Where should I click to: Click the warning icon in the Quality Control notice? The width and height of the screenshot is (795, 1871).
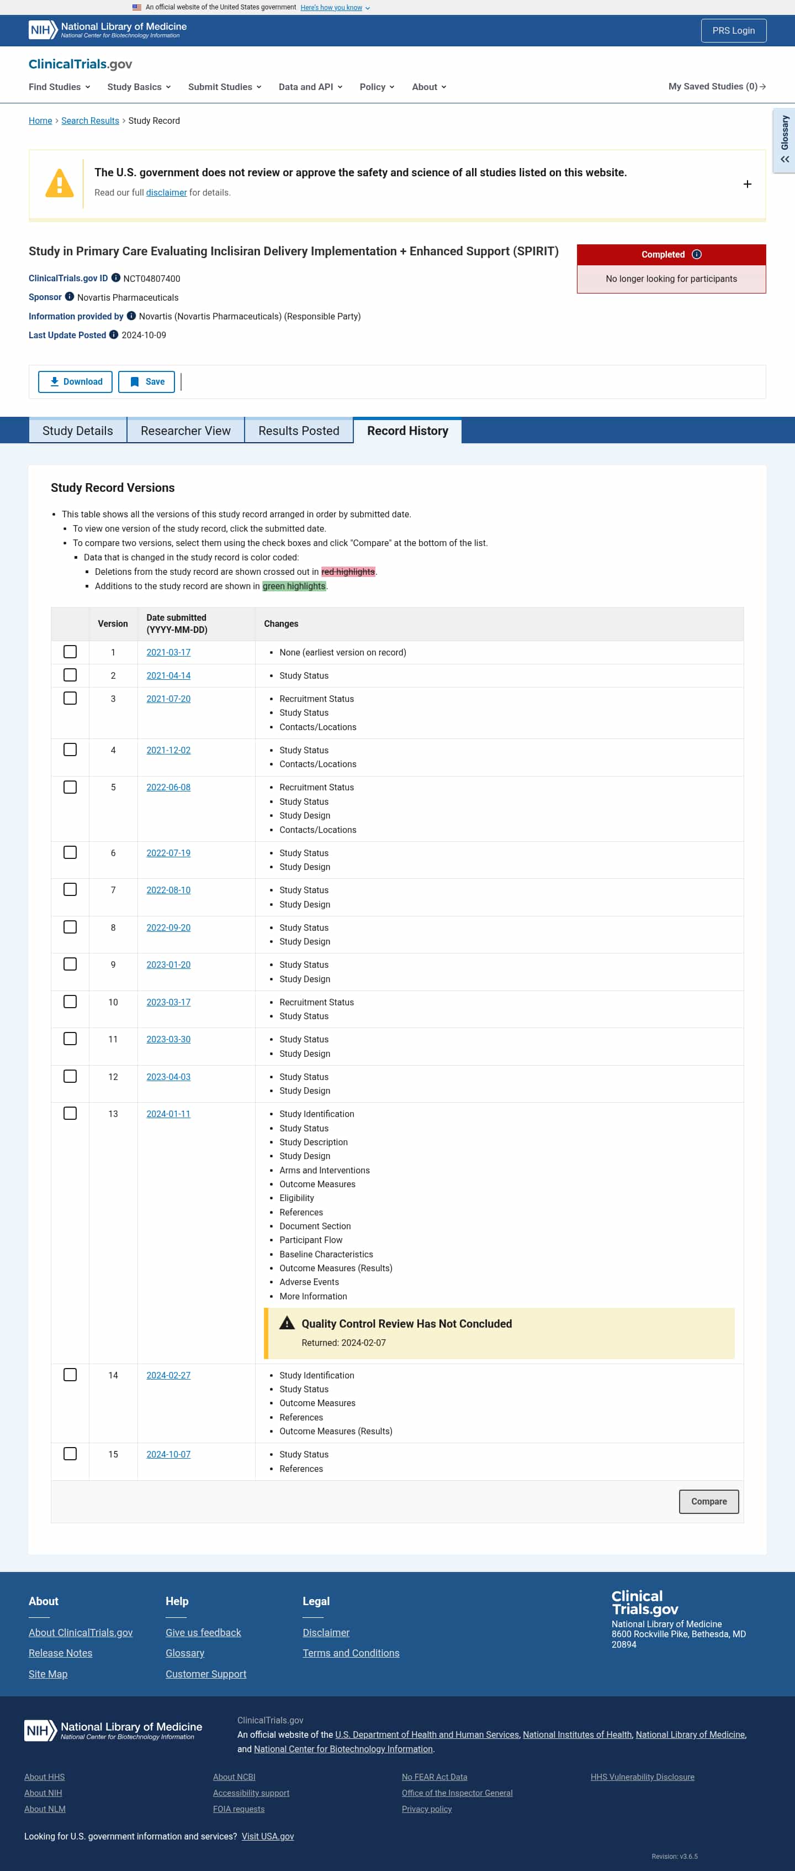pyautogui.click(x=287, y=1323)
